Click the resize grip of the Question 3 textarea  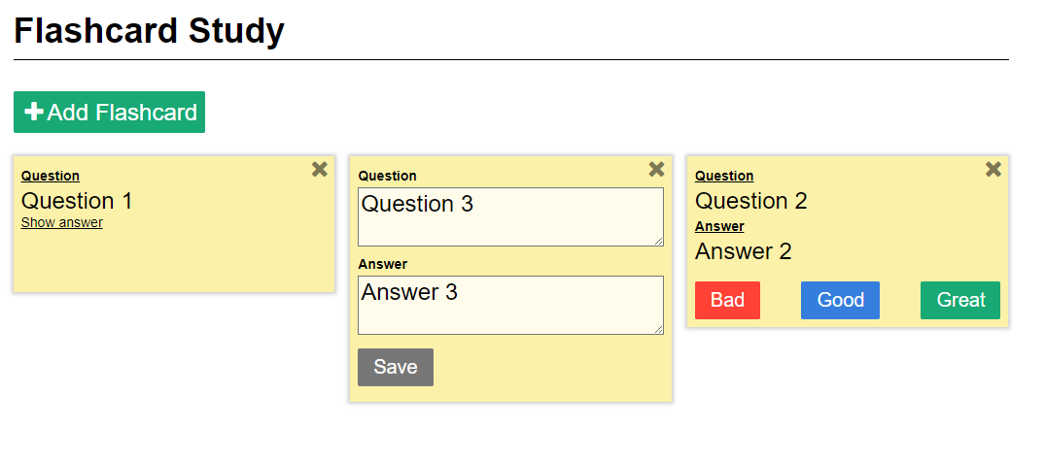[658, 241]
